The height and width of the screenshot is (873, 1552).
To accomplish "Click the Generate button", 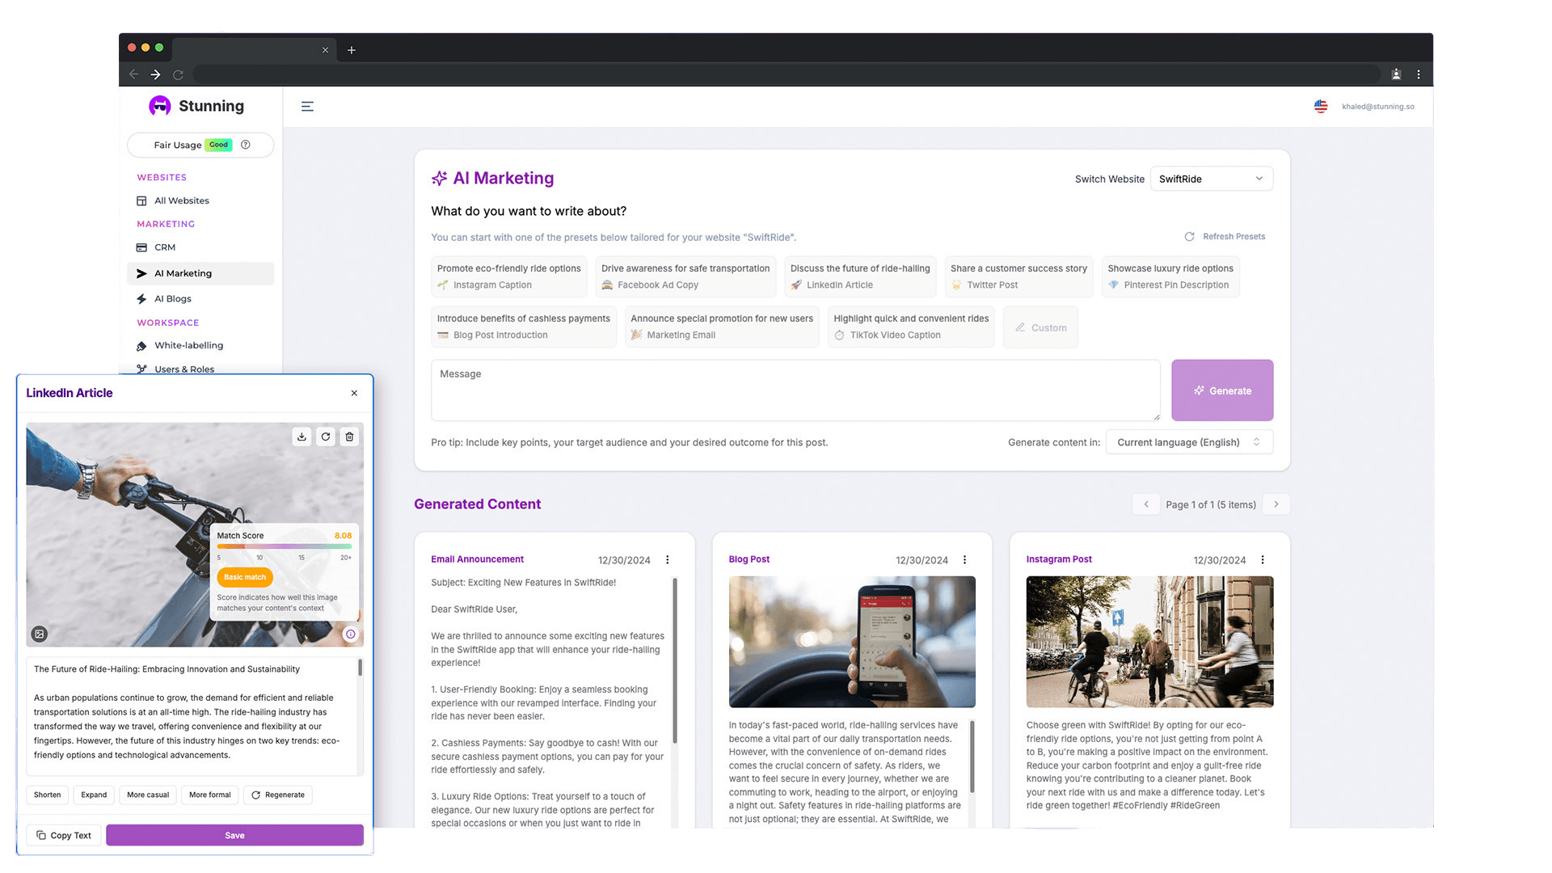I will point(1222,390).
